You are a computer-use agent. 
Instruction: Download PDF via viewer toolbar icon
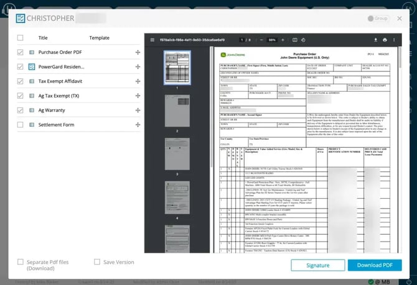point(377,40)
